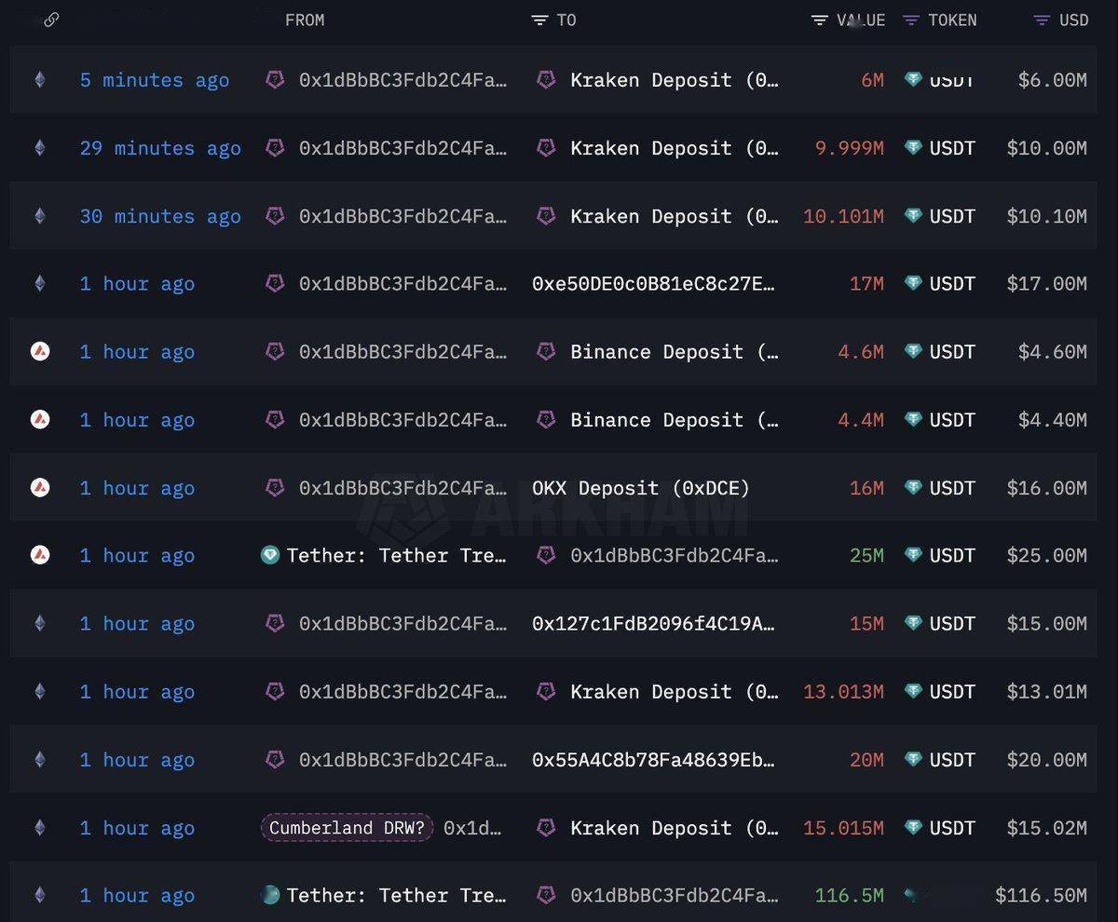Click the 15.015M value cell
1118x922 pixels.
point(843,827)
